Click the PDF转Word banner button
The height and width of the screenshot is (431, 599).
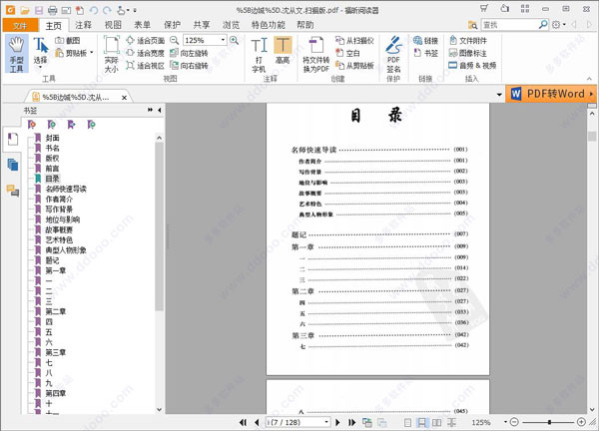[551, 94]
